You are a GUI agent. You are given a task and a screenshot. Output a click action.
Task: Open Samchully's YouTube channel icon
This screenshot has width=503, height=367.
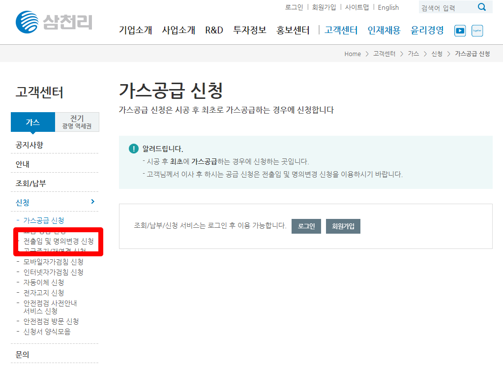[x=460, y=31]
